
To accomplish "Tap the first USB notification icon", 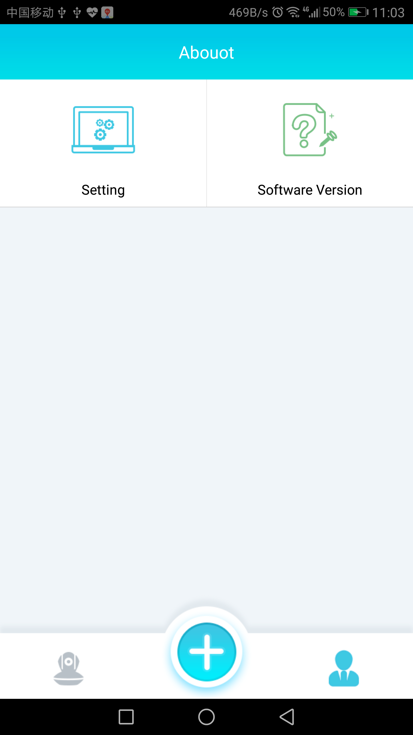I will click(x=62, y=13).
